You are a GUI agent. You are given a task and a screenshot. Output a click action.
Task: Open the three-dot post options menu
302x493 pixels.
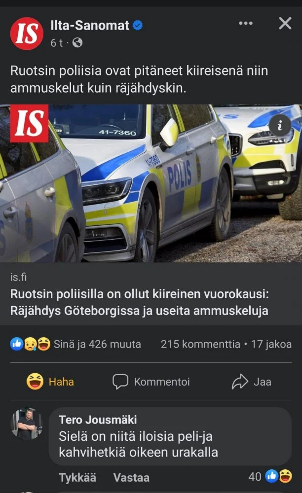(x=246, y=23)
